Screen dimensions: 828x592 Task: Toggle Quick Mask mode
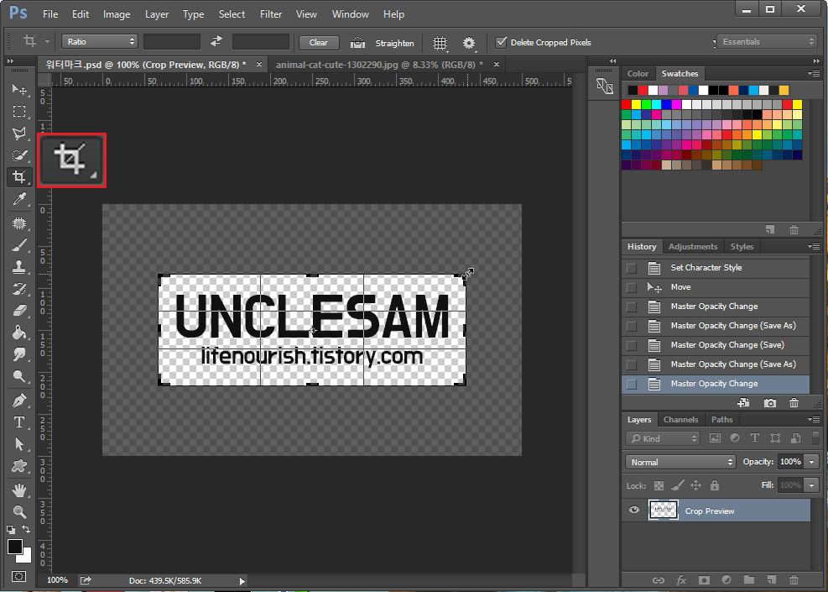pyautogui.click(x=19, y=577)
